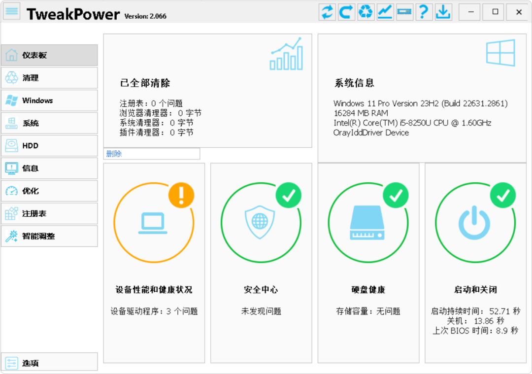Open 优化 sidebar section
Screen dimensions: 532x374
click(49, 191)
